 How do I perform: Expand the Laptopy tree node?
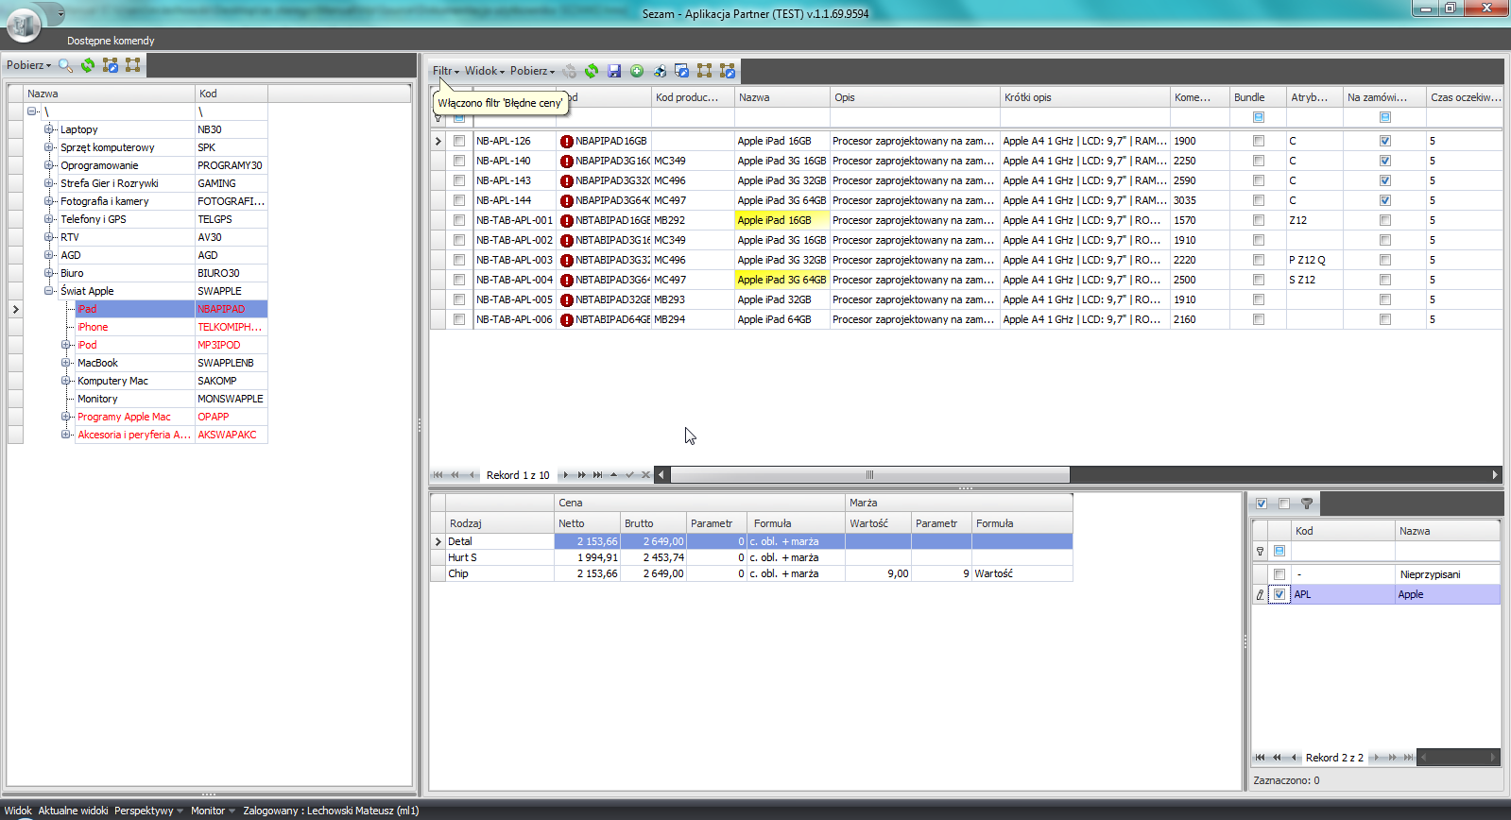coord(49,129)
